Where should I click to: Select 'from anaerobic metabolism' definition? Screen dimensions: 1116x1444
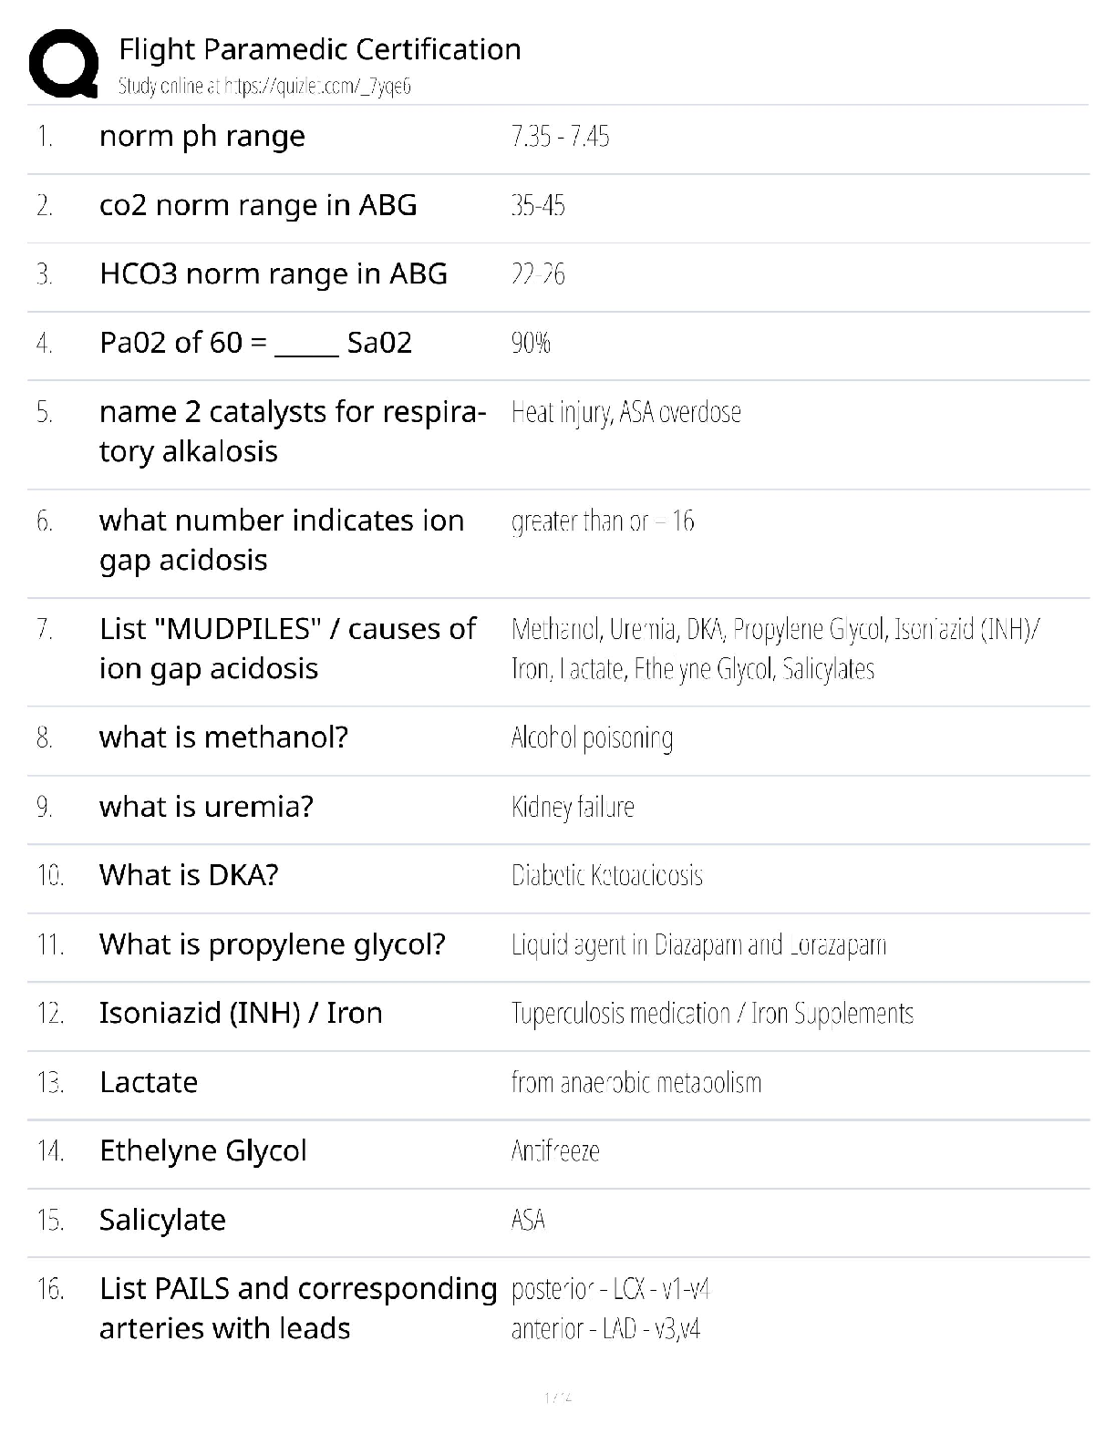[x=635, y=1082]
